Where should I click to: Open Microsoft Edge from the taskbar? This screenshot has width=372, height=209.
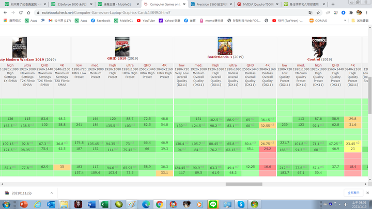[146, 204]
